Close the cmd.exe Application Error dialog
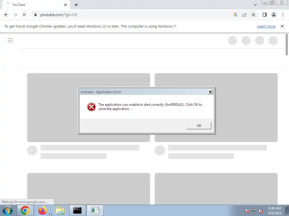This screenshot has height=216, width=289. (210, 92)
